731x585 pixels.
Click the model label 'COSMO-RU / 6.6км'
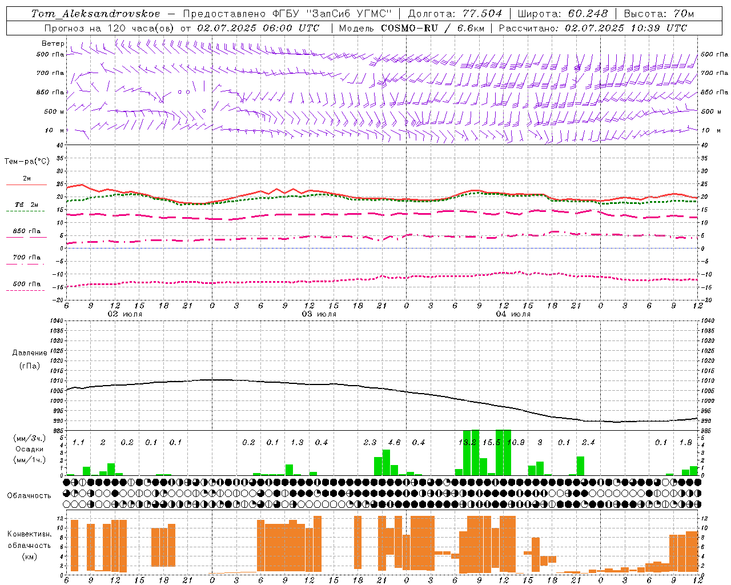pyautogui.click(x=431, y=28)
